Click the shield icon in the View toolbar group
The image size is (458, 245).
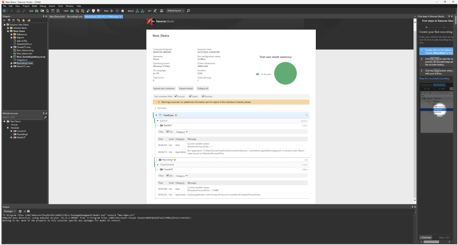coord(93,11)
